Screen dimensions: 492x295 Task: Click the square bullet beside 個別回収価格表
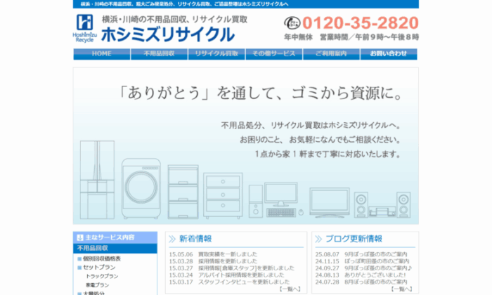tap(79, 259)
